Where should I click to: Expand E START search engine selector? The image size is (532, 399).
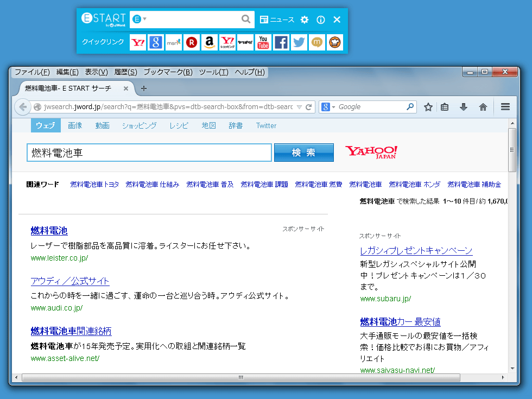click(139, 19)
